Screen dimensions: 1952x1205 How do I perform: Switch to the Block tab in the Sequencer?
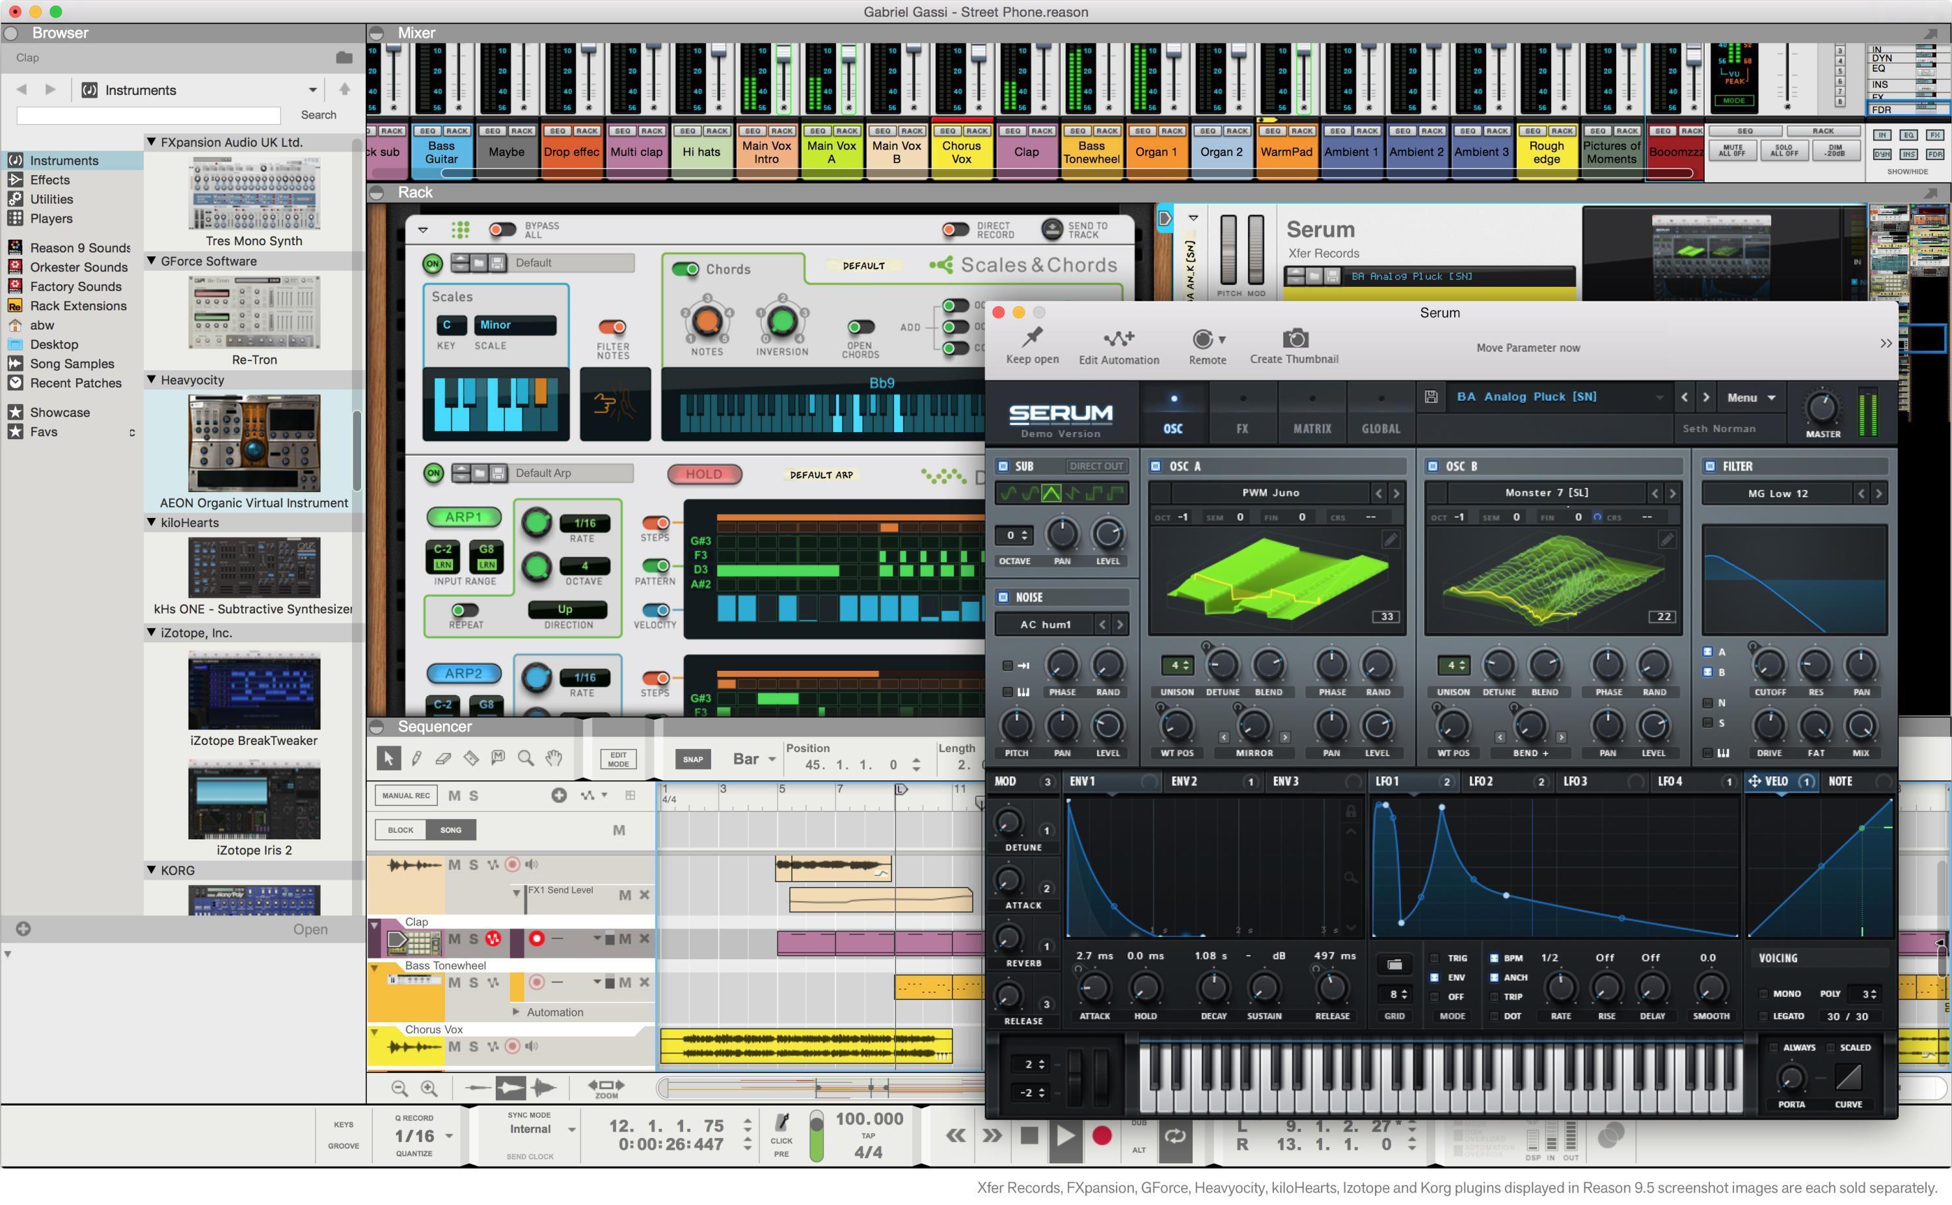400,830
